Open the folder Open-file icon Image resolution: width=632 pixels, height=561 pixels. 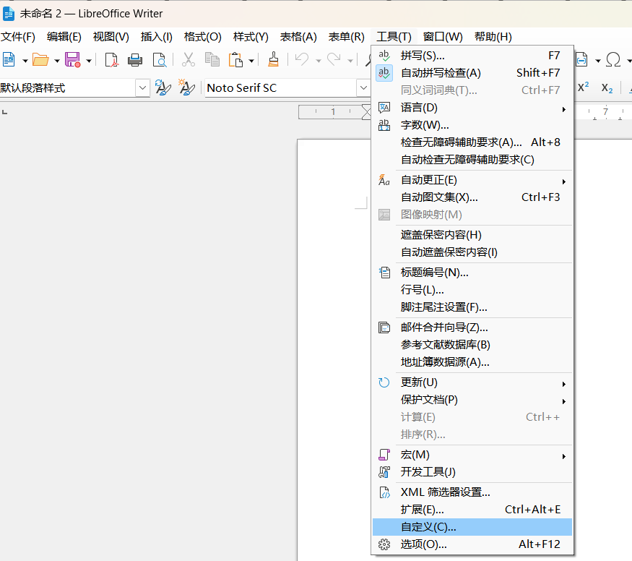tap(40, 60)
